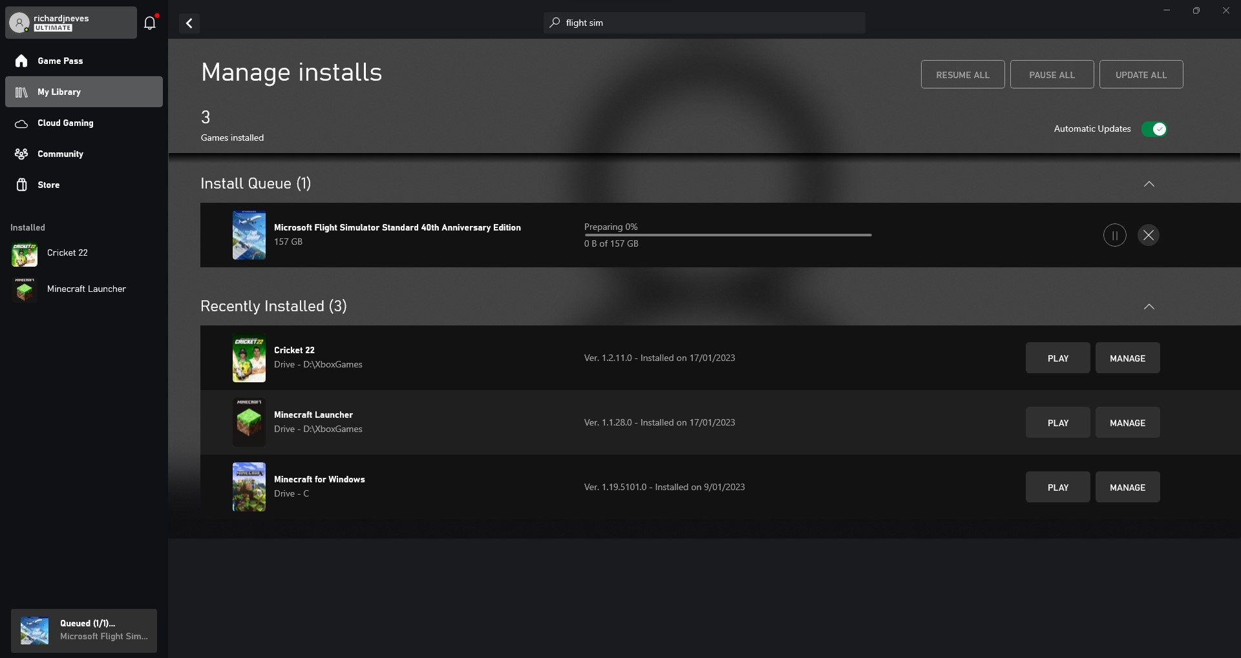Collapse the Recently Installed section
The height and width of the screenshot is (658, 1241).
pyautogui.click(x=1149, y=307)
